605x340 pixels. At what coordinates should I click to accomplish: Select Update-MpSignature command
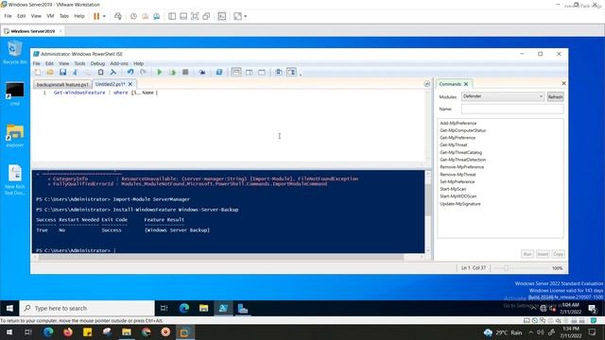[460, 204]
